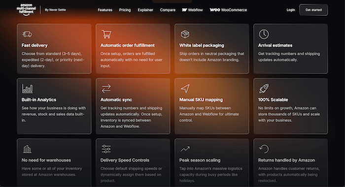Click the warehouse building icon
Screen dimensions: 345x187
27,149
